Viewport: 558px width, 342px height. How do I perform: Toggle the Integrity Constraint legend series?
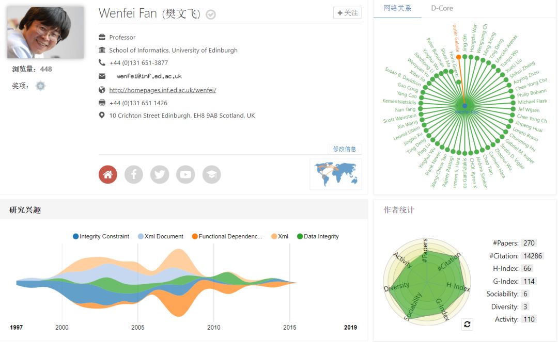pyautogui.click(x=101, y=236)
